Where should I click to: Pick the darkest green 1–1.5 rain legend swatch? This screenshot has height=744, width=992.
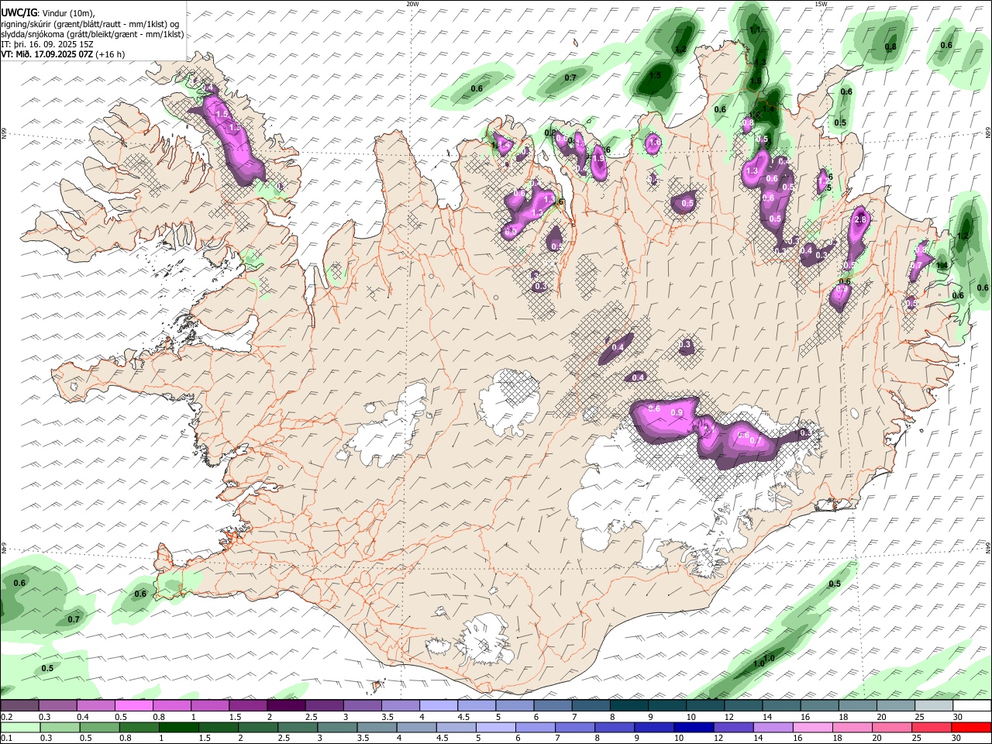click(178, 727)
